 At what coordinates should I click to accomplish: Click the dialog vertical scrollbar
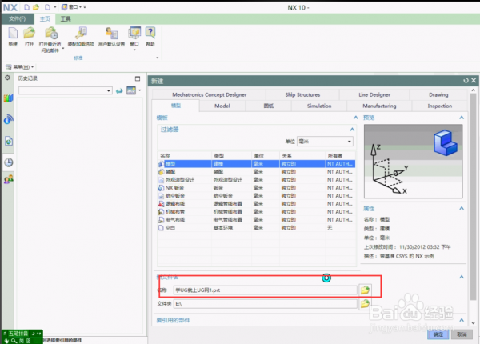click(x=474, y=196)
